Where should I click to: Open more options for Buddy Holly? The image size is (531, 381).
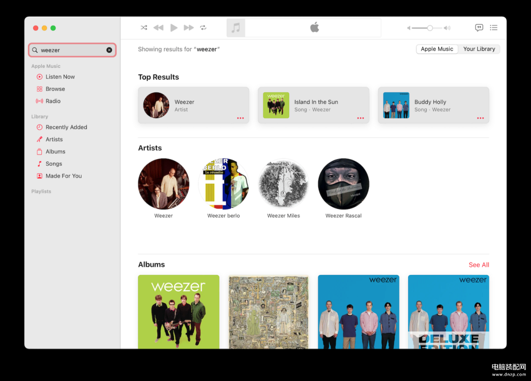coord(480,118)
